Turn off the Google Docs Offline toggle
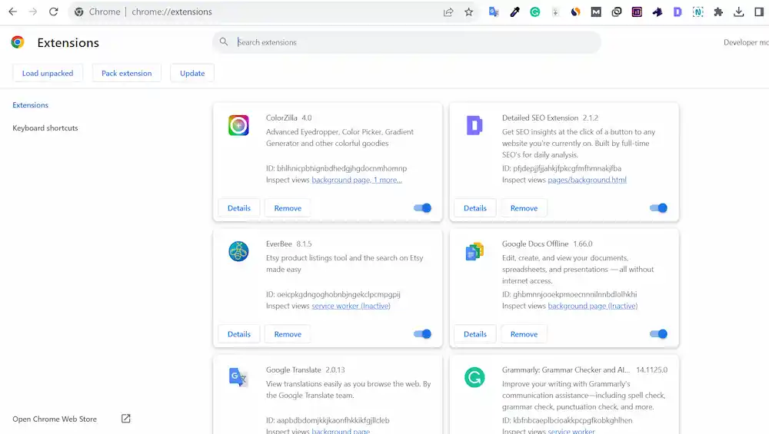Viewport: 769px width, 434px height. click(x=658, y=334)
